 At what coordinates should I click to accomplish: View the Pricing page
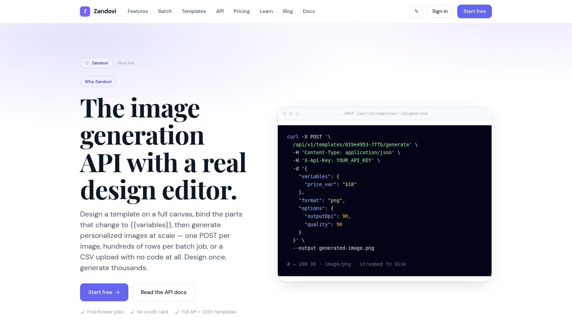pyautogui.click(x=242, y=11)
